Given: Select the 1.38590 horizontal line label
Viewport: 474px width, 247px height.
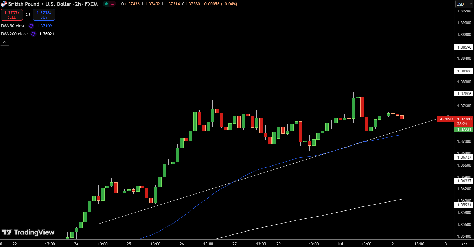Looking at the screenshot, I should [464, 47].
